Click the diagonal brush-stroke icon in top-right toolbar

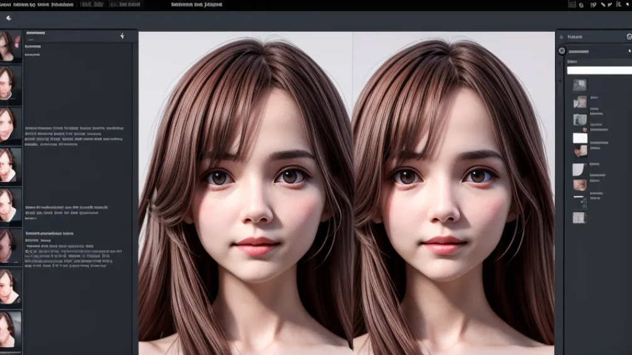pyautogui.click(x=603, y=4)
